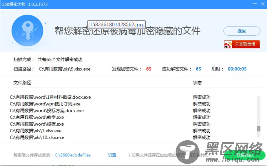
Task: Close the 360解密大师 window
Action: pos(263,4)
